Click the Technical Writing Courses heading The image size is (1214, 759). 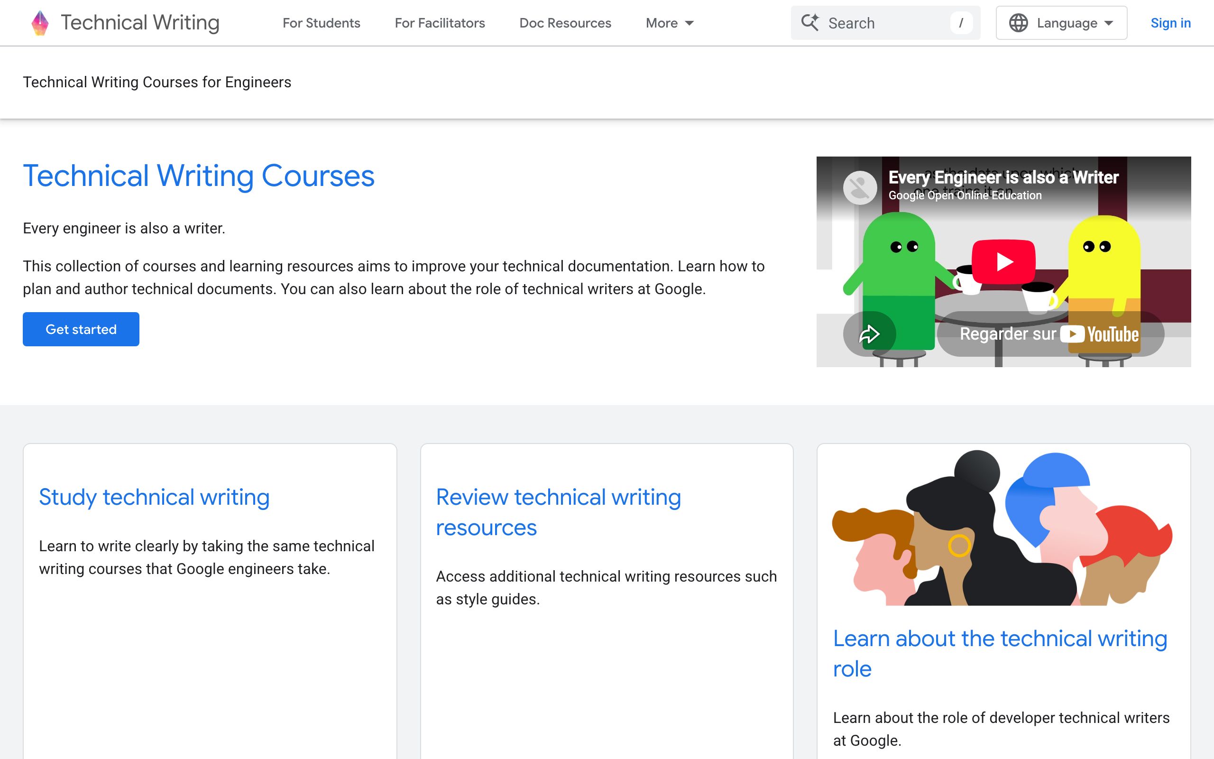pos(199,176)
